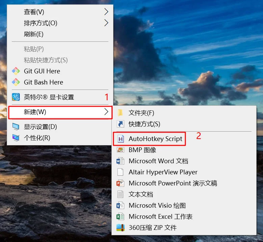Screen dimensions: 263x242
Task: Expand the 查看(V) submenu arrow
Action: pos(106,12)
